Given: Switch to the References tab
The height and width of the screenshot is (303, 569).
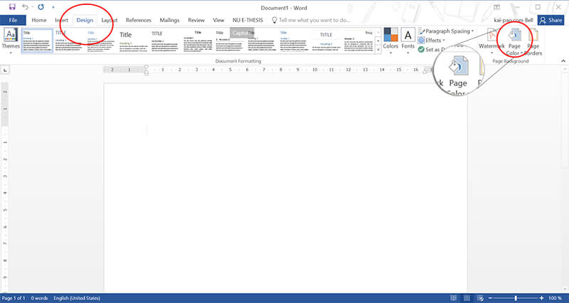Looking at the screenshot, I should pos(138,20).
